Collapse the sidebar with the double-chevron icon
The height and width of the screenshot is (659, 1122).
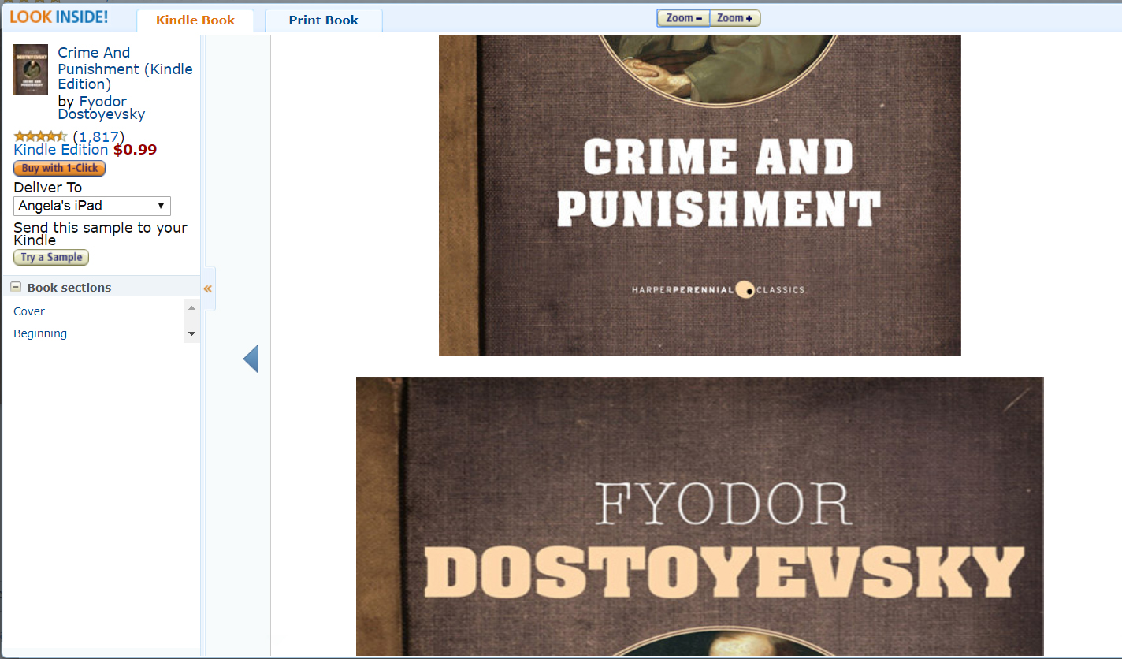pyautogui.click(x=208, y=289)
